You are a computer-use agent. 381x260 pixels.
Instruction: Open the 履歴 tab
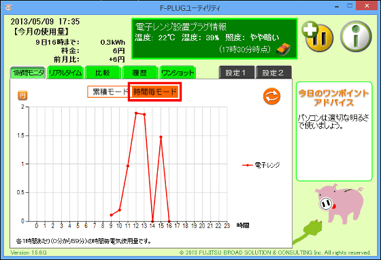(139, 73)
